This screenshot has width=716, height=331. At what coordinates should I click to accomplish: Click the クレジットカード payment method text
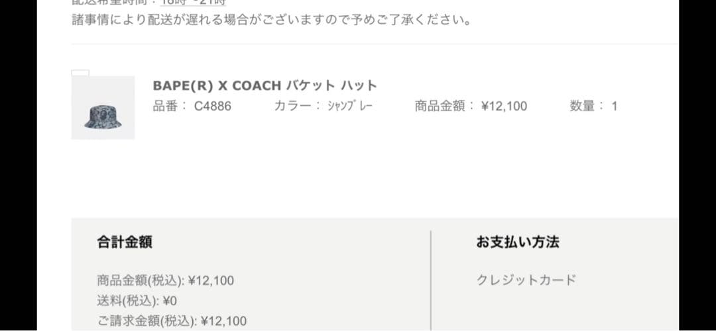coord(526,280)
